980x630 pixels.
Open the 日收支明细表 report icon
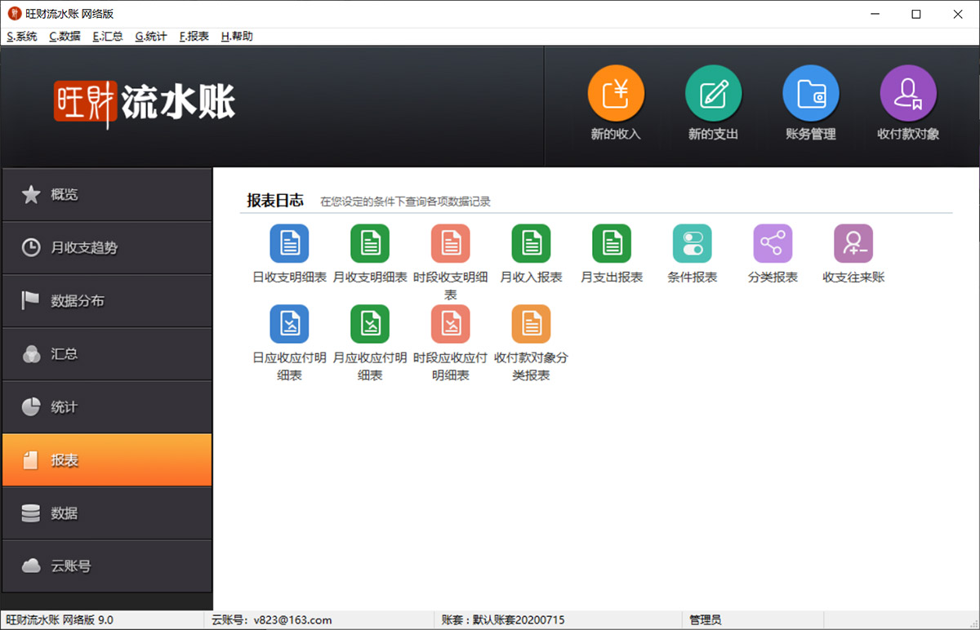point(289,243)
